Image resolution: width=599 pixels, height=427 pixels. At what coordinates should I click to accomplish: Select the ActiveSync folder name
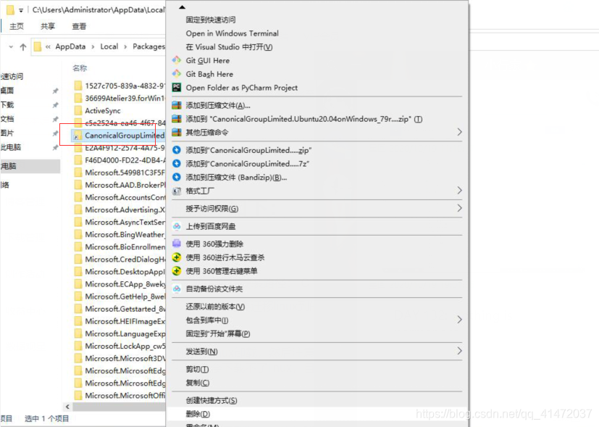[103, 110]
